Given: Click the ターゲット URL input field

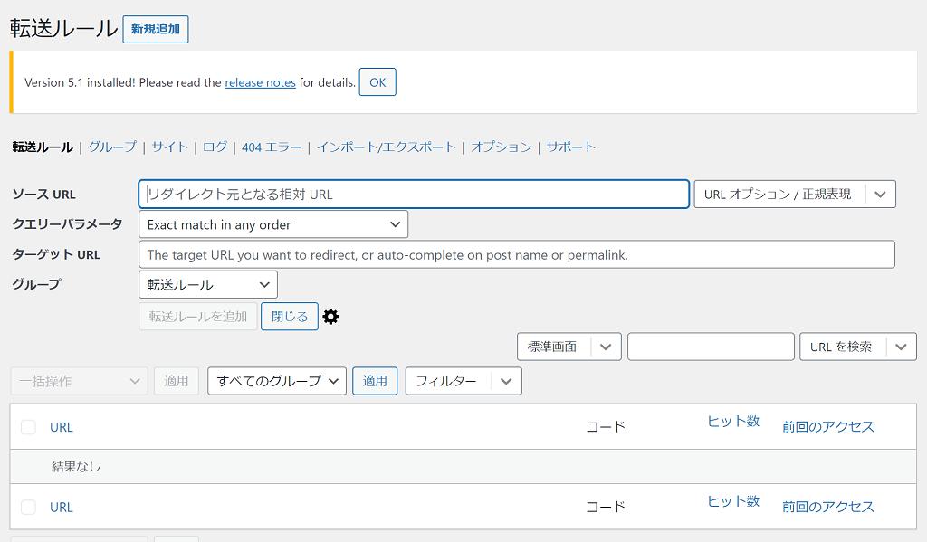Looking at the screenshot, I should (x=516, y=255).
